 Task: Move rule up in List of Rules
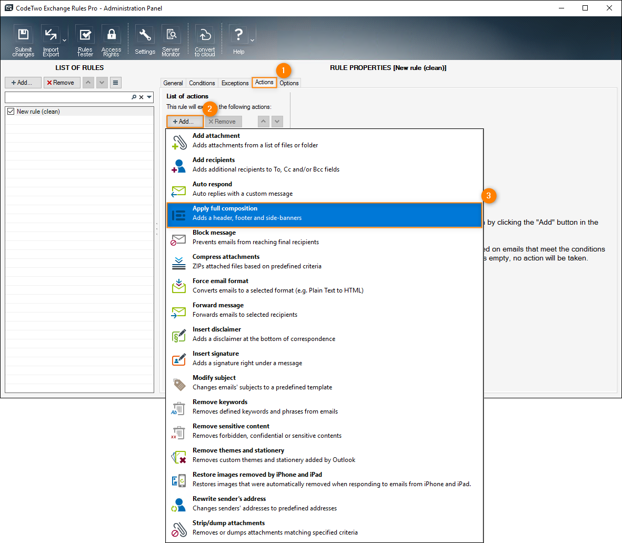click(88, 83)
